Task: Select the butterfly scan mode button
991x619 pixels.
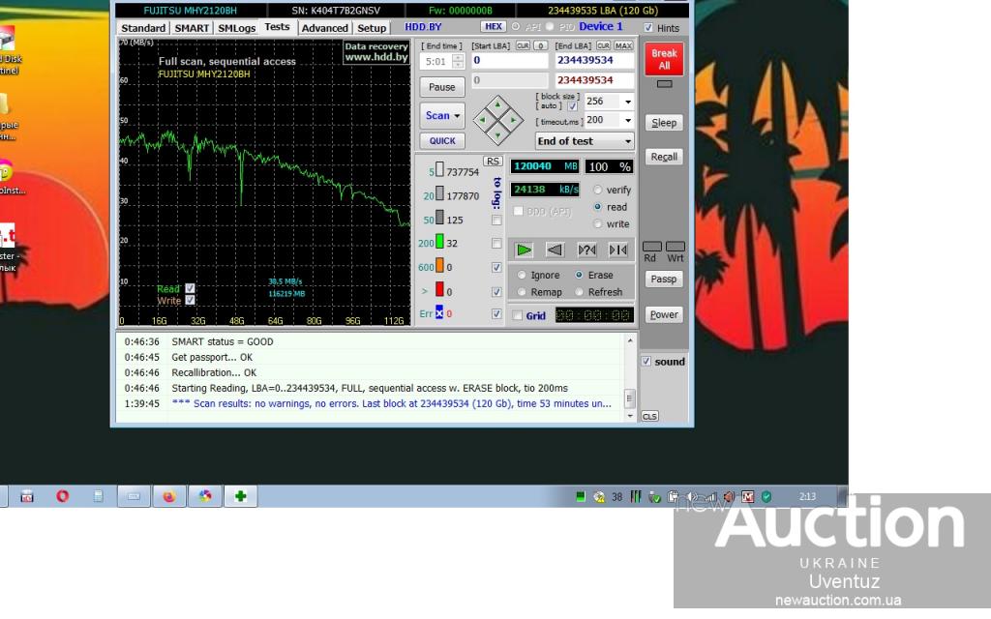Action: pos(618,251)
